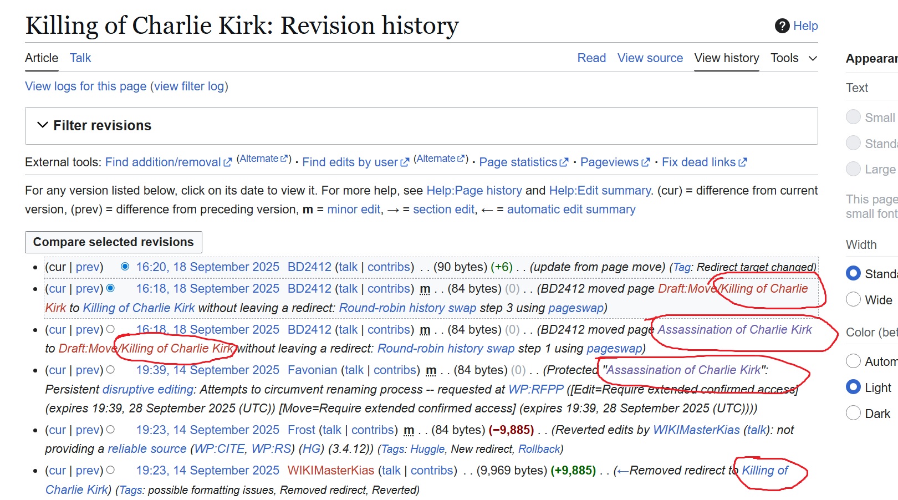The width and height of the screenshot is (898, 500).
Task: Click external link icon beside Find edits by user
Action: pos(405,162)
